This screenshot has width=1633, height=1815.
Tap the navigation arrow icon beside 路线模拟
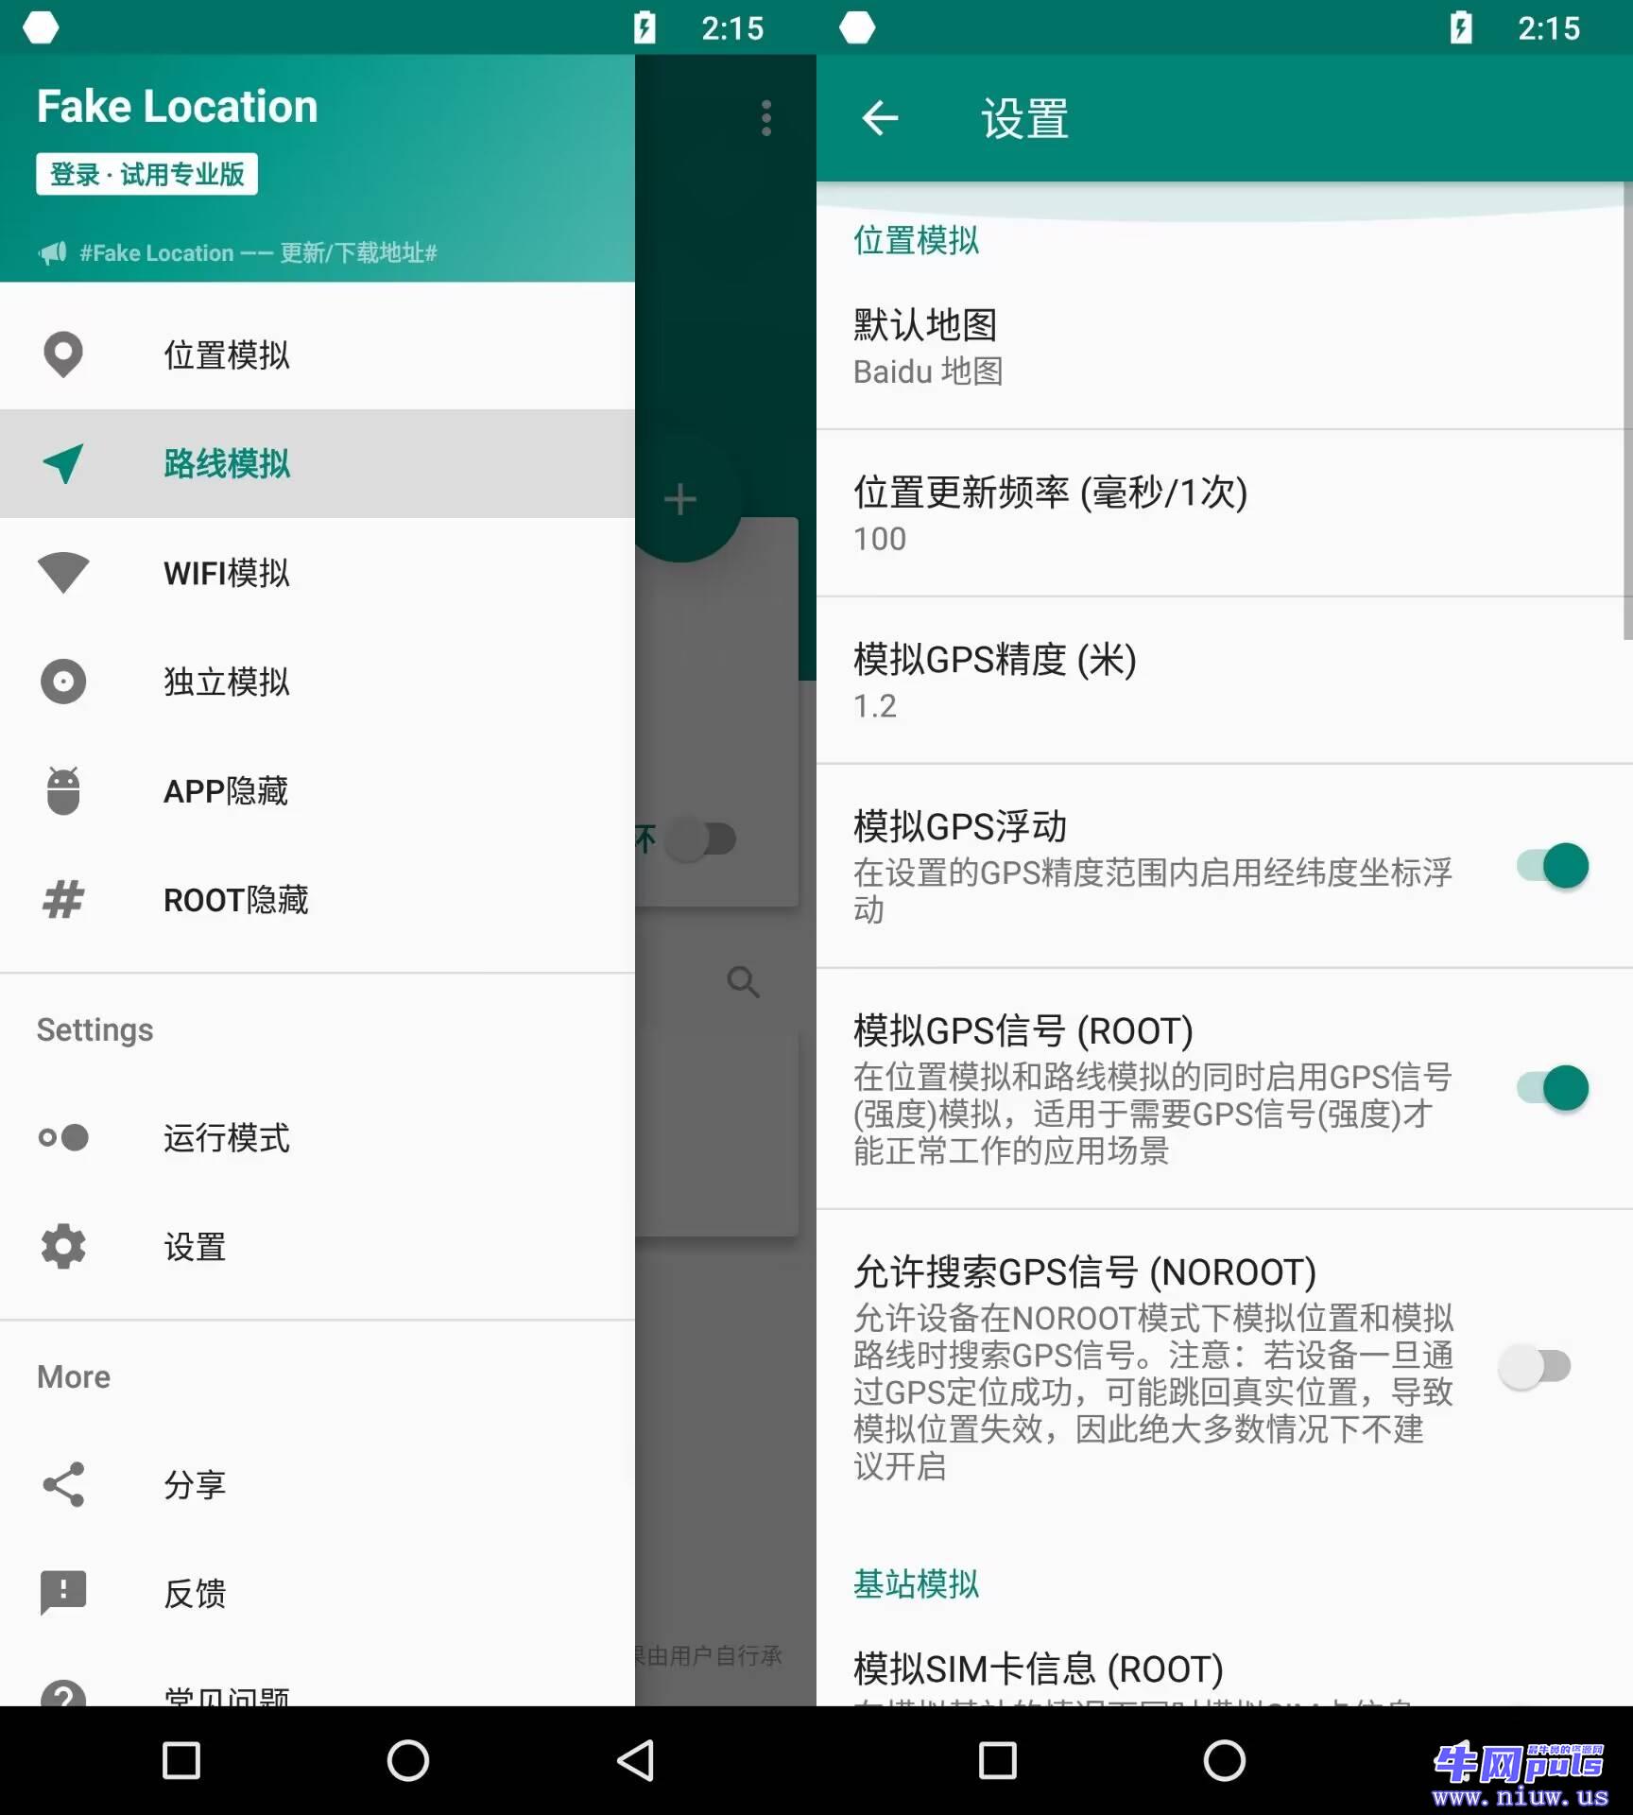[63, 463]
